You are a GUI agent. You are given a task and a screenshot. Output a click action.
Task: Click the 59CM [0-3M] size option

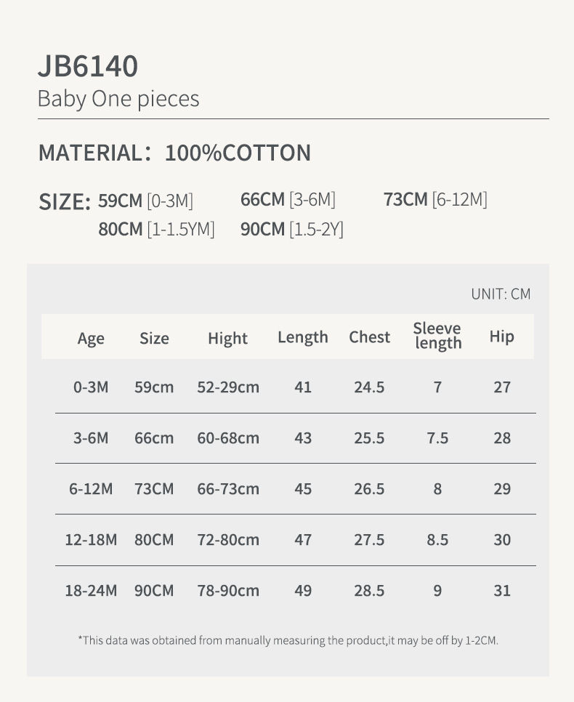coord(145,201)
